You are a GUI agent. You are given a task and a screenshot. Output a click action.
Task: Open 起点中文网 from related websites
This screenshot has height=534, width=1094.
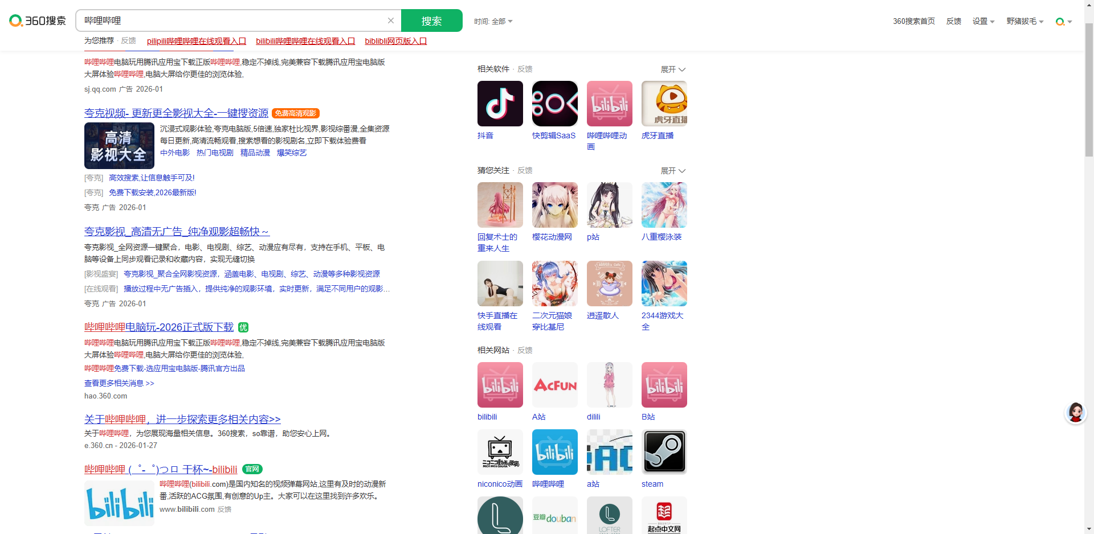point(664,515)
